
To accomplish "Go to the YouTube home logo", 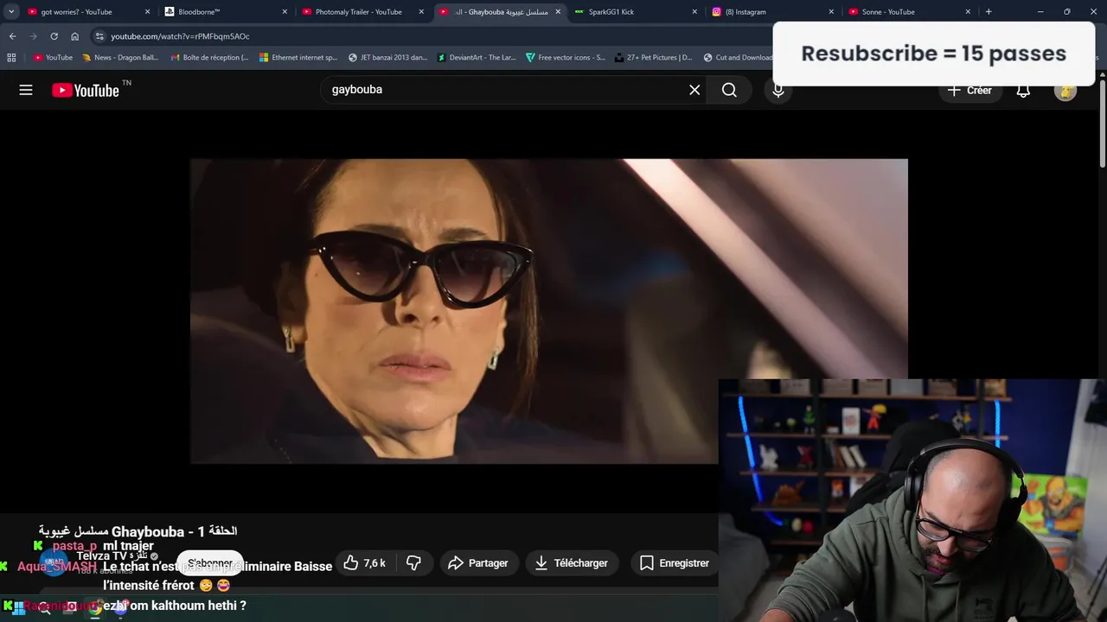I will coord(86,90).
